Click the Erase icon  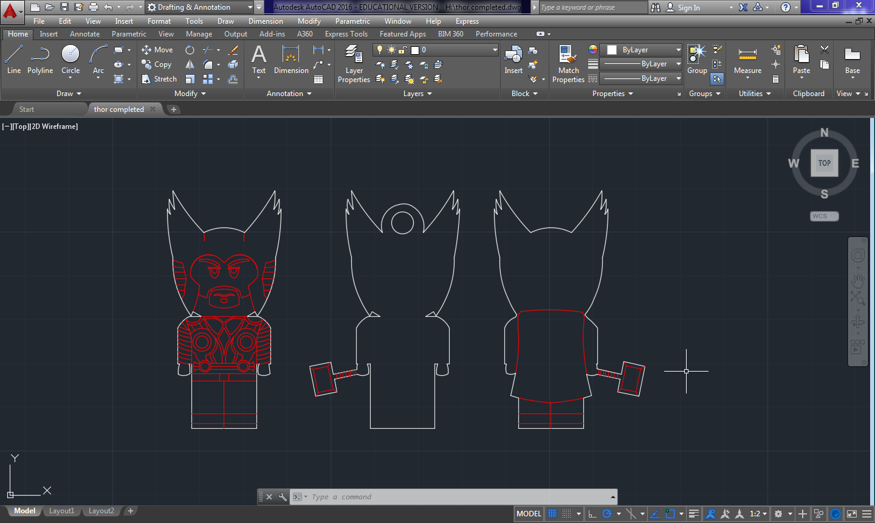tap(233, 50)
